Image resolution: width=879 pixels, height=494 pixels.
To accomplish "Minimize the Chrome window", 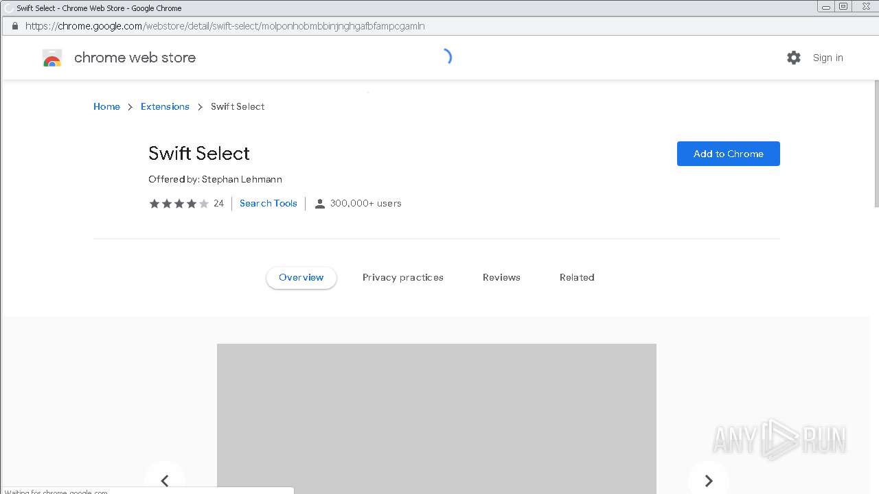I will (x=826, y=6).
